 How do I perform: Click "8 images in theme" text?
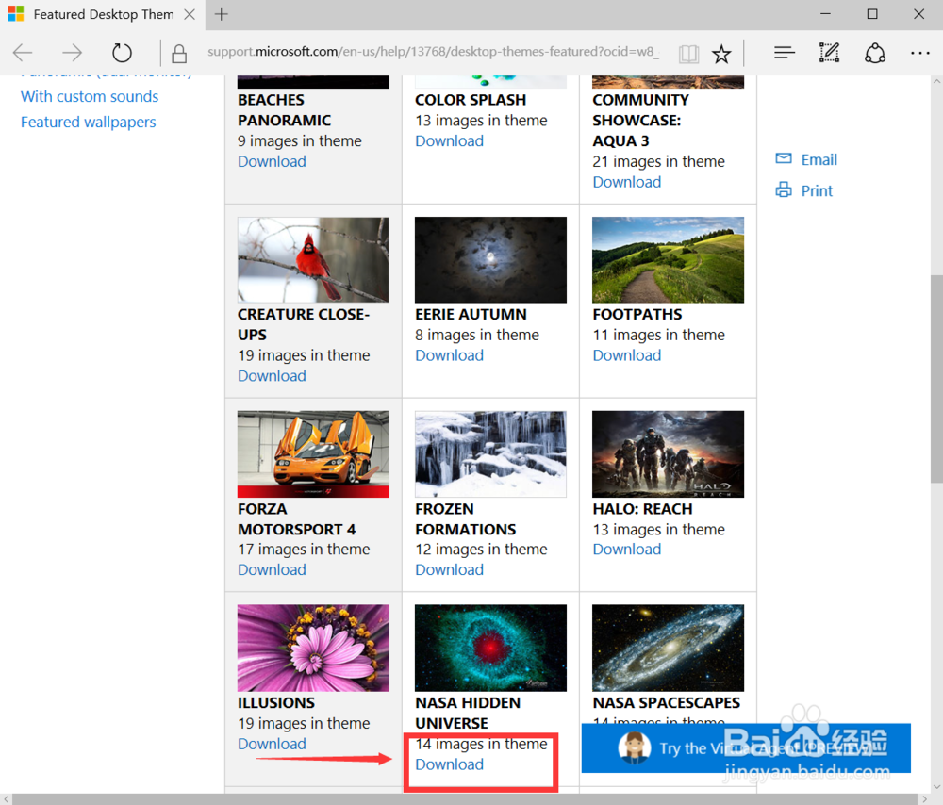(x=477, y=335)
